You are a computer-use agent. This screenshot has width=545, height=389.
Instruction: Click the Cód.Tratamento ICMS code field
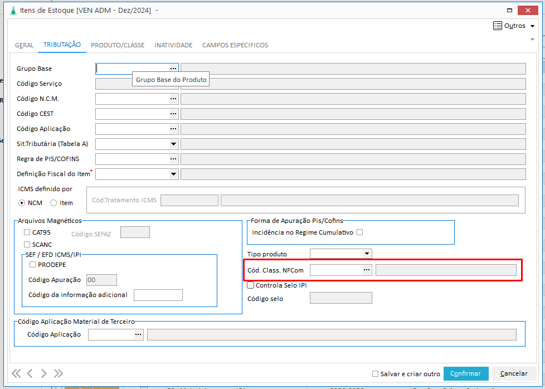point(189,200)
